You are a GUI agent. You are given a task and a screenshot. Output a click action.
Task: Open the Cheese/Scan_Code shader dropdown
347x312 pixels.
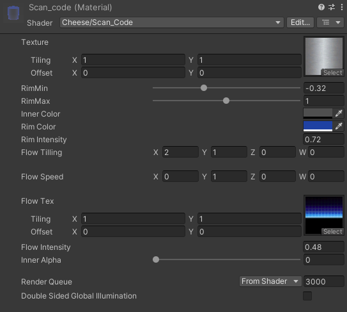tap(171, 22)
